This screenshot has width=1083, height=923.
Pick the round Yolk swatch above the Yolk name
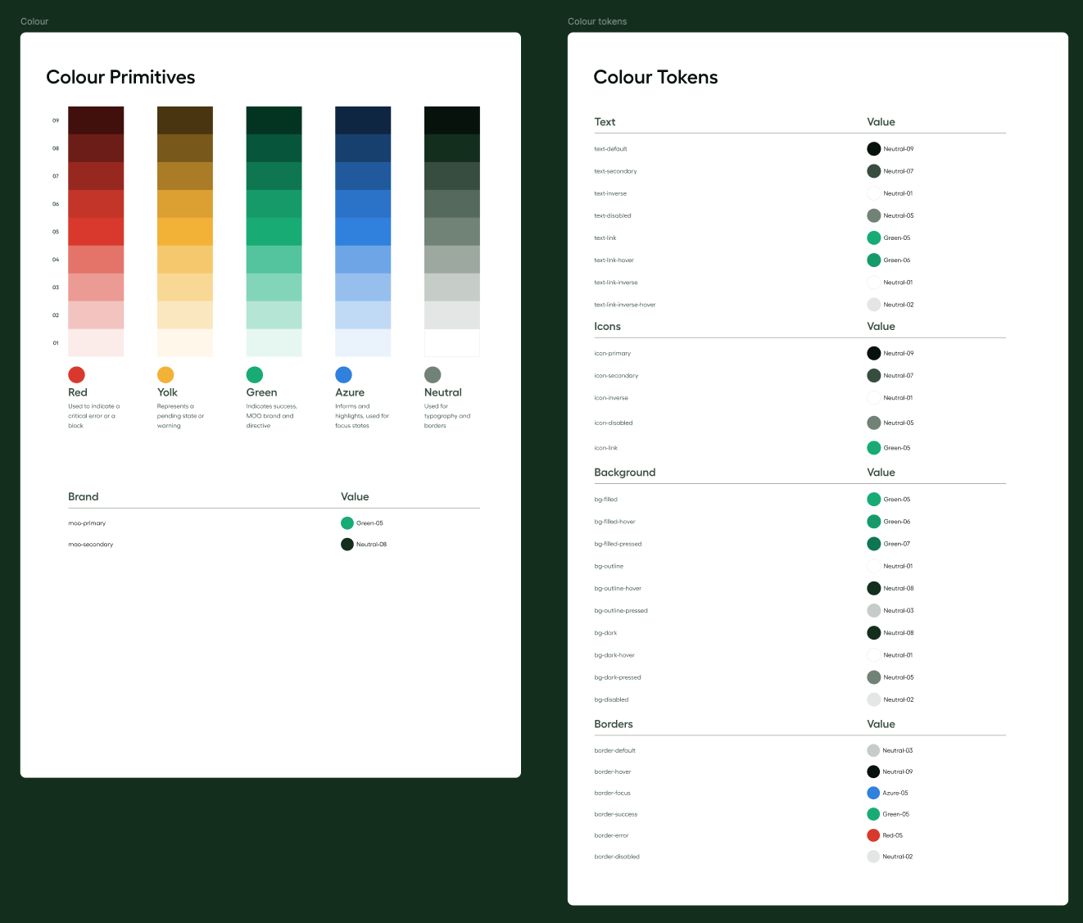tap(165, 374)
